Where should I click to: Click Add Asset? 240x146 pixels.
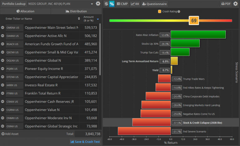[11, 134]
